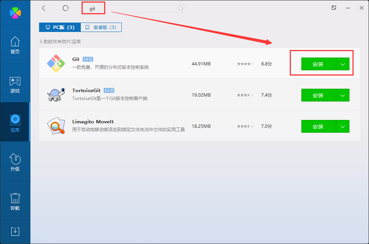Expand install options dropdown for Limagito MoveIt

pos(343,126)
